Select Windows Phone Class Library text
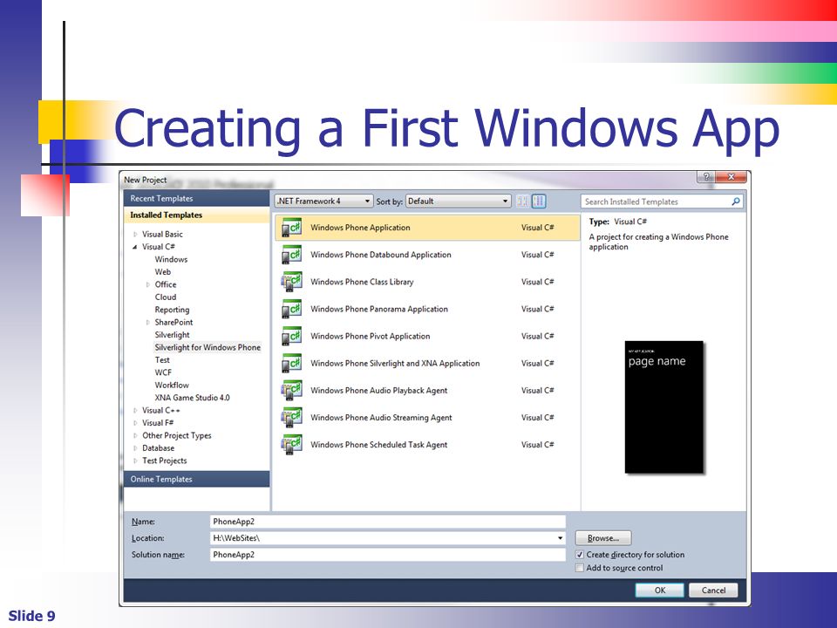This screenshot has height=628, width=837. [x=362, y=282]
